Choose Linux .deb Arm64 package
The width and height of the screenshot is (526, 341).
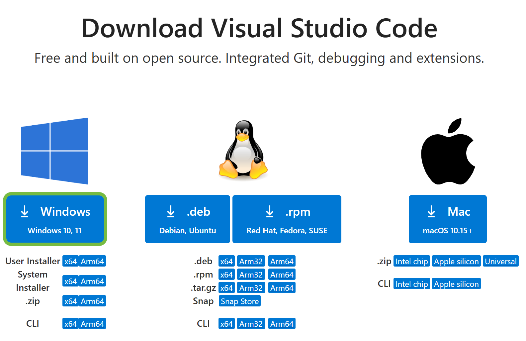pyautogui.click(x=282, y=261)
